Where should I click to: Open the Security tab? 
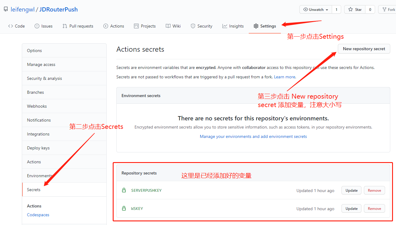click(x=201, y=26)
